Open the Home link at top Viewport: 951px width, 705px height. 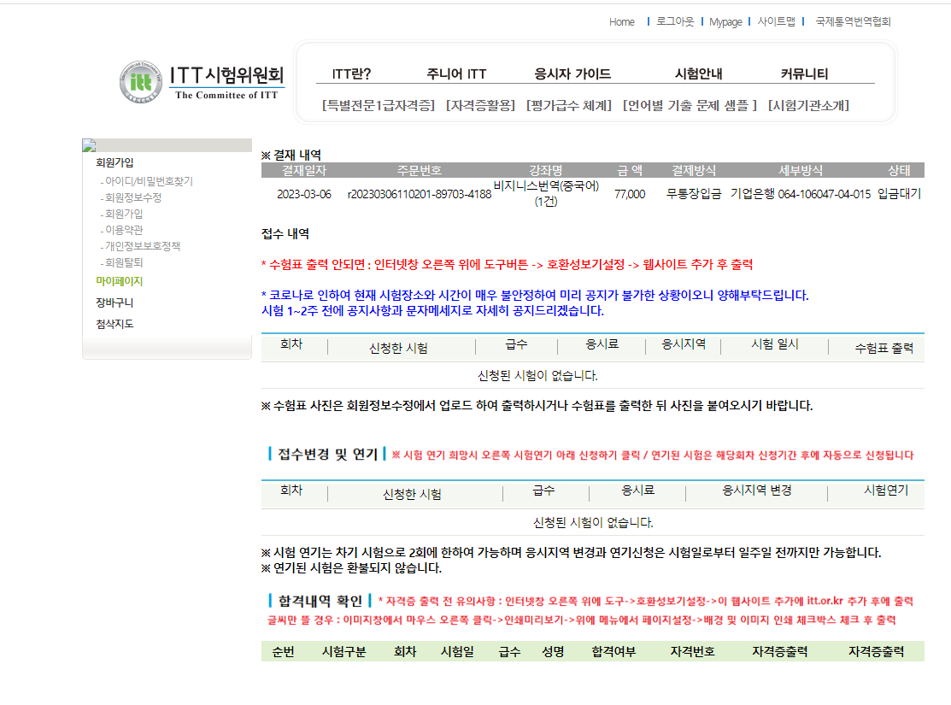621,22
